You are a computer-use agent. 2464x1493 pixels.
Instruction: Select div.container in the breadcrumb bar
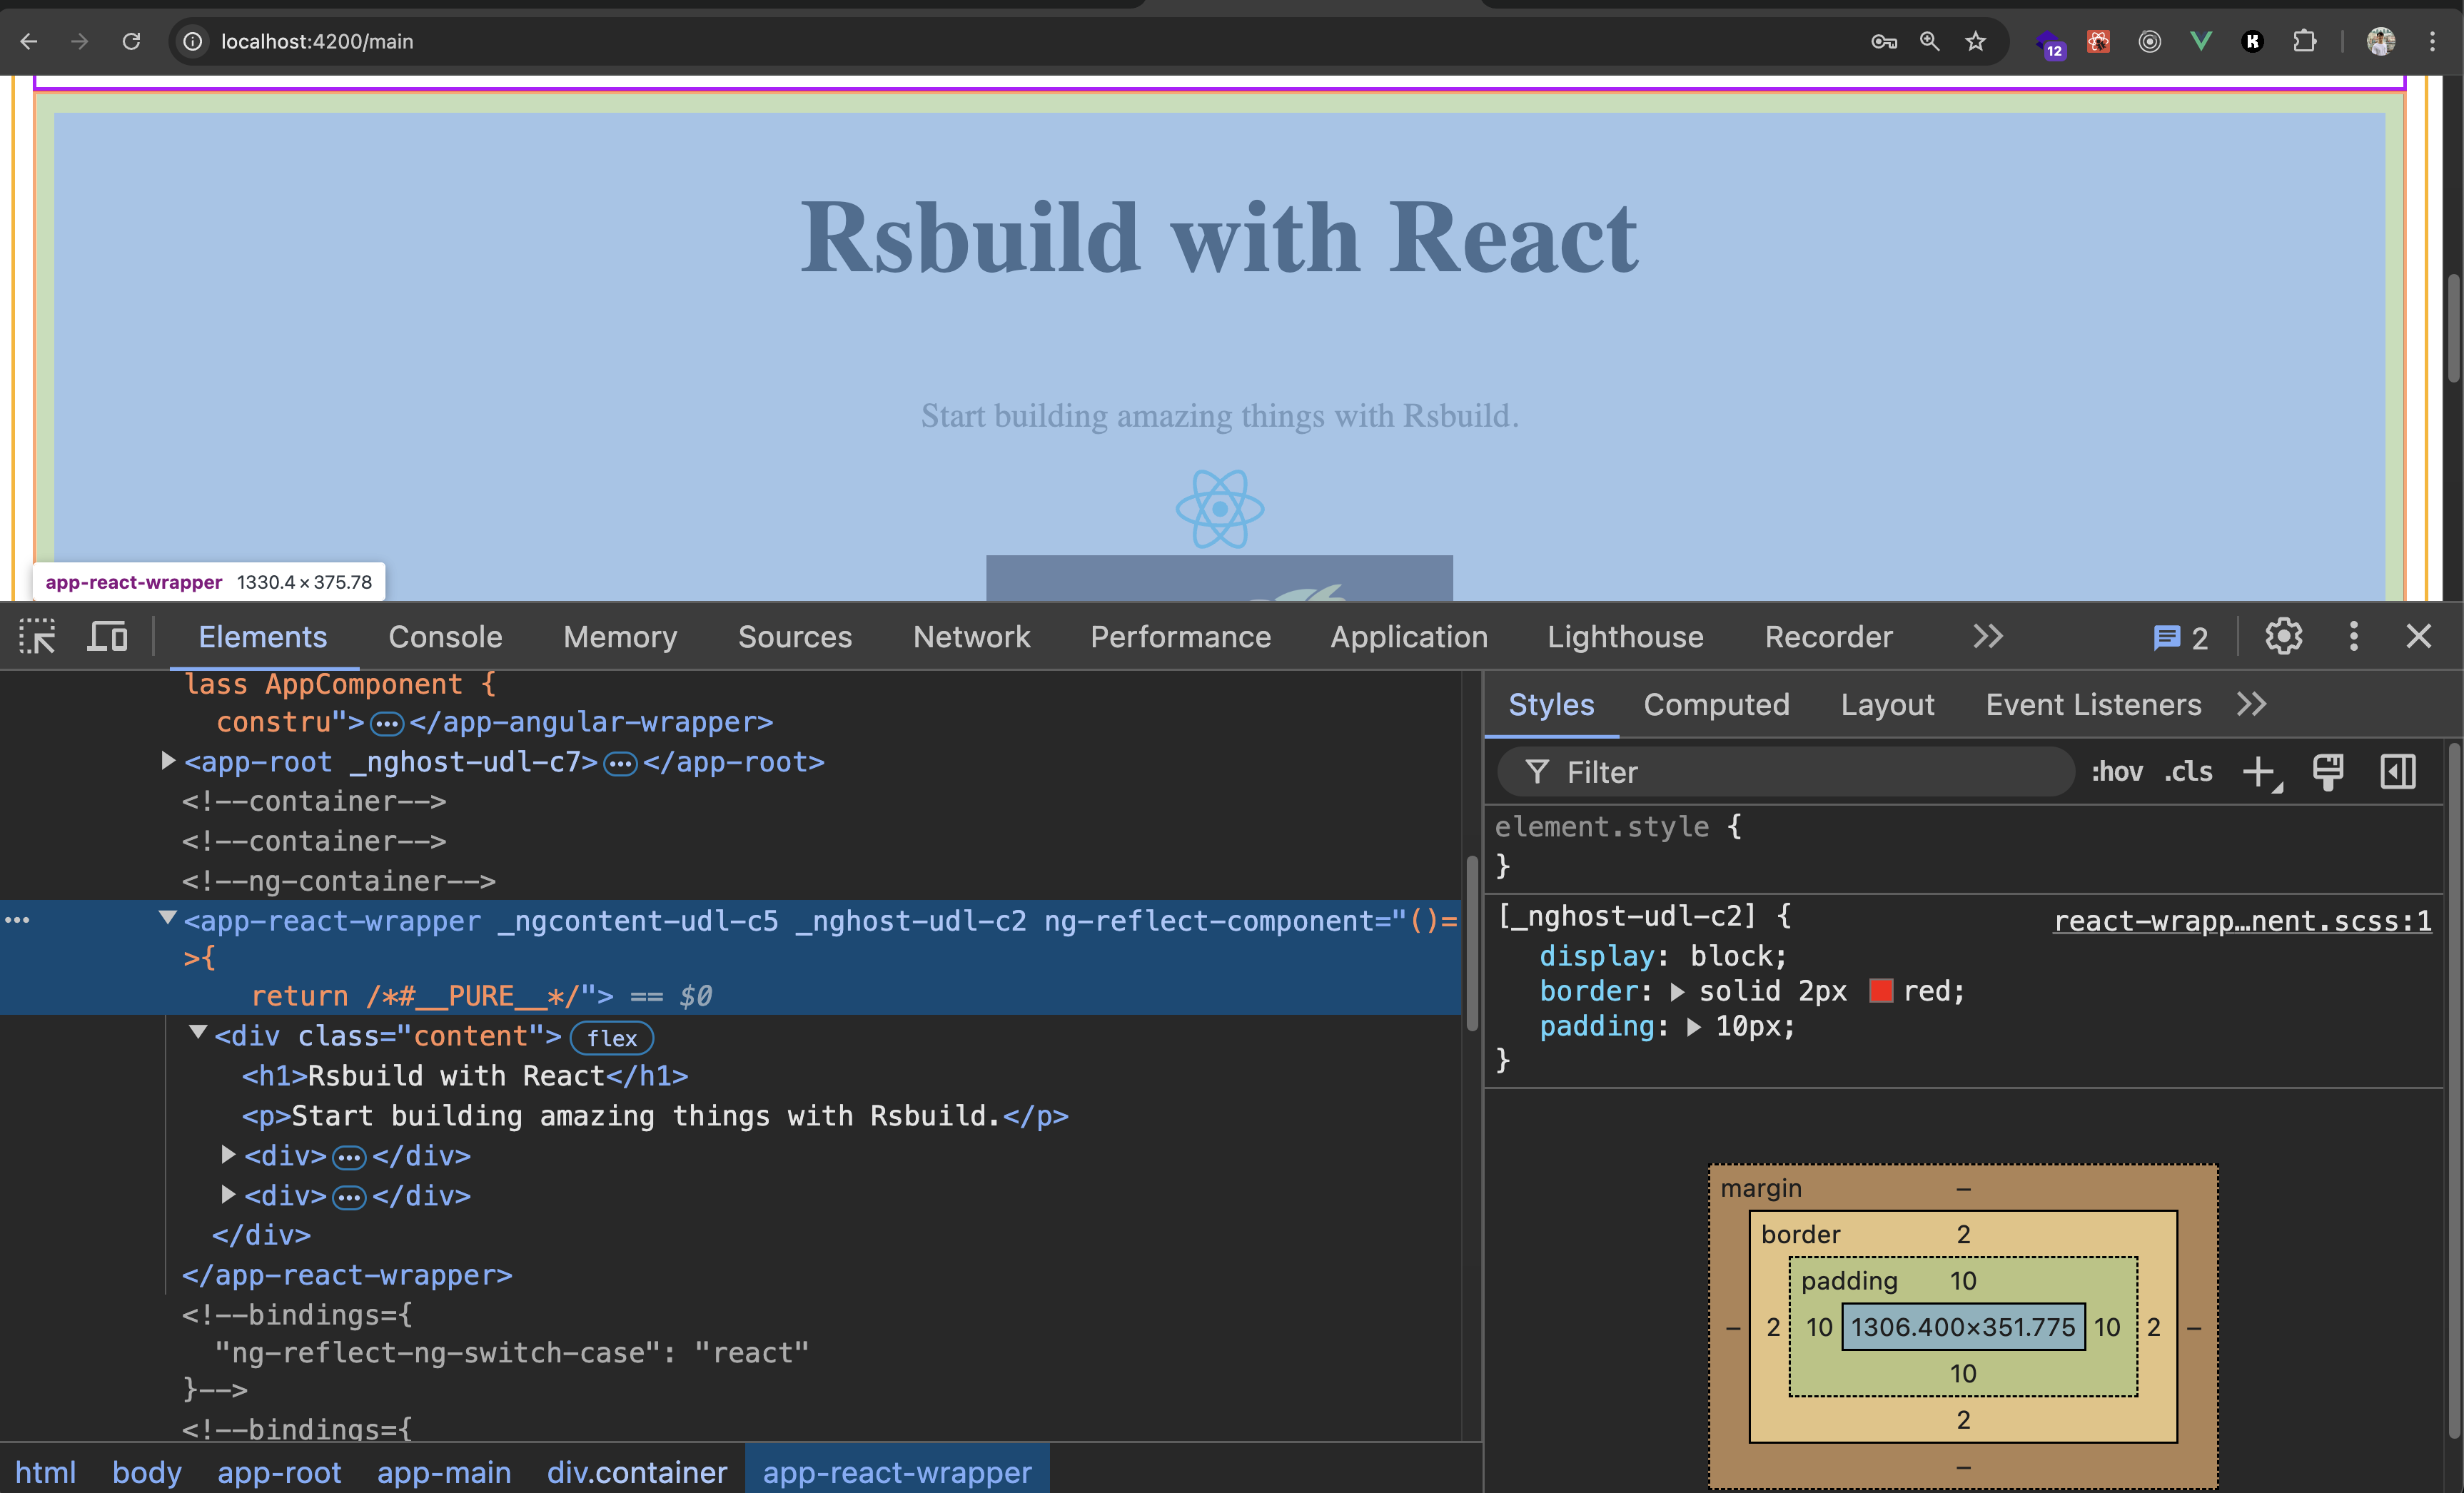coord(637,1471)
